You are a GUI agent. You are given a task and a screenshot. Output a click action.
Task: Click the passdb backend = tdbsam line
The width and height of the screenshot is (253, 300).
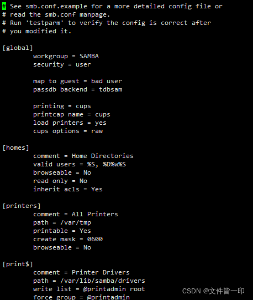(x=77, y=89)
